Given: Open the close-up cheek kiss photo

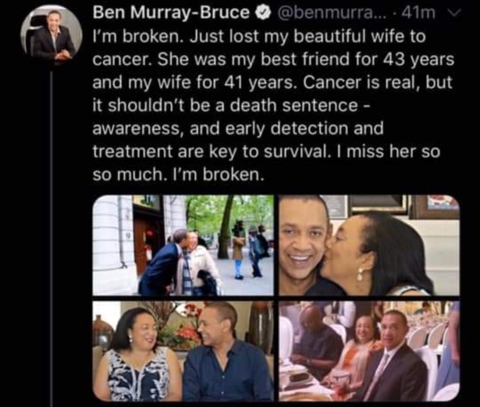Looking at the screenshot, I should pyautogui.click(x=369, y=245).
